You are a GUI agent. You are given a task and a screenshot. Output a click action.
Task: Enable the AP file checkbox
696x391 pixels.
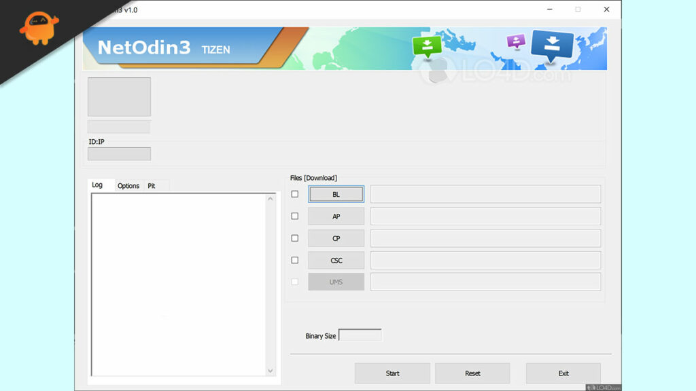point(295,216)
